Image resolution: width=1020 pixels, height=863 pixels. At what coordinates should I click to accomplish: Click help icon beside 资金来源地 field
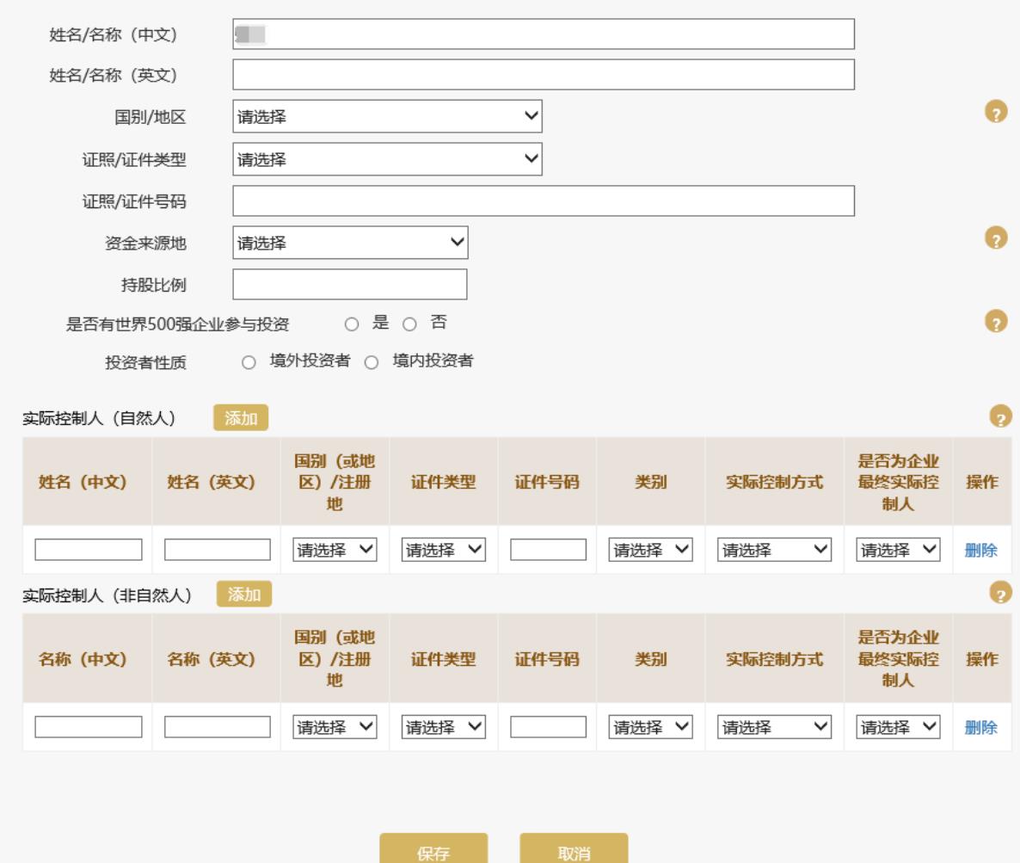(995, 238)
